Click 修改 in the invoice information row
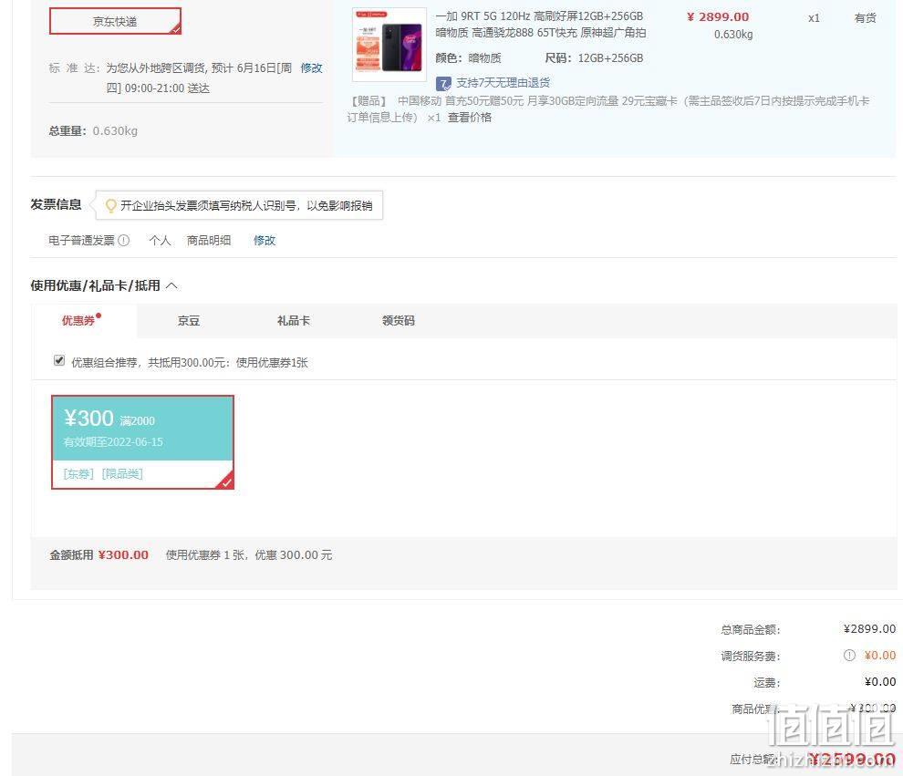The width and height of the screenshot is (903, 776). coord(265,240)
